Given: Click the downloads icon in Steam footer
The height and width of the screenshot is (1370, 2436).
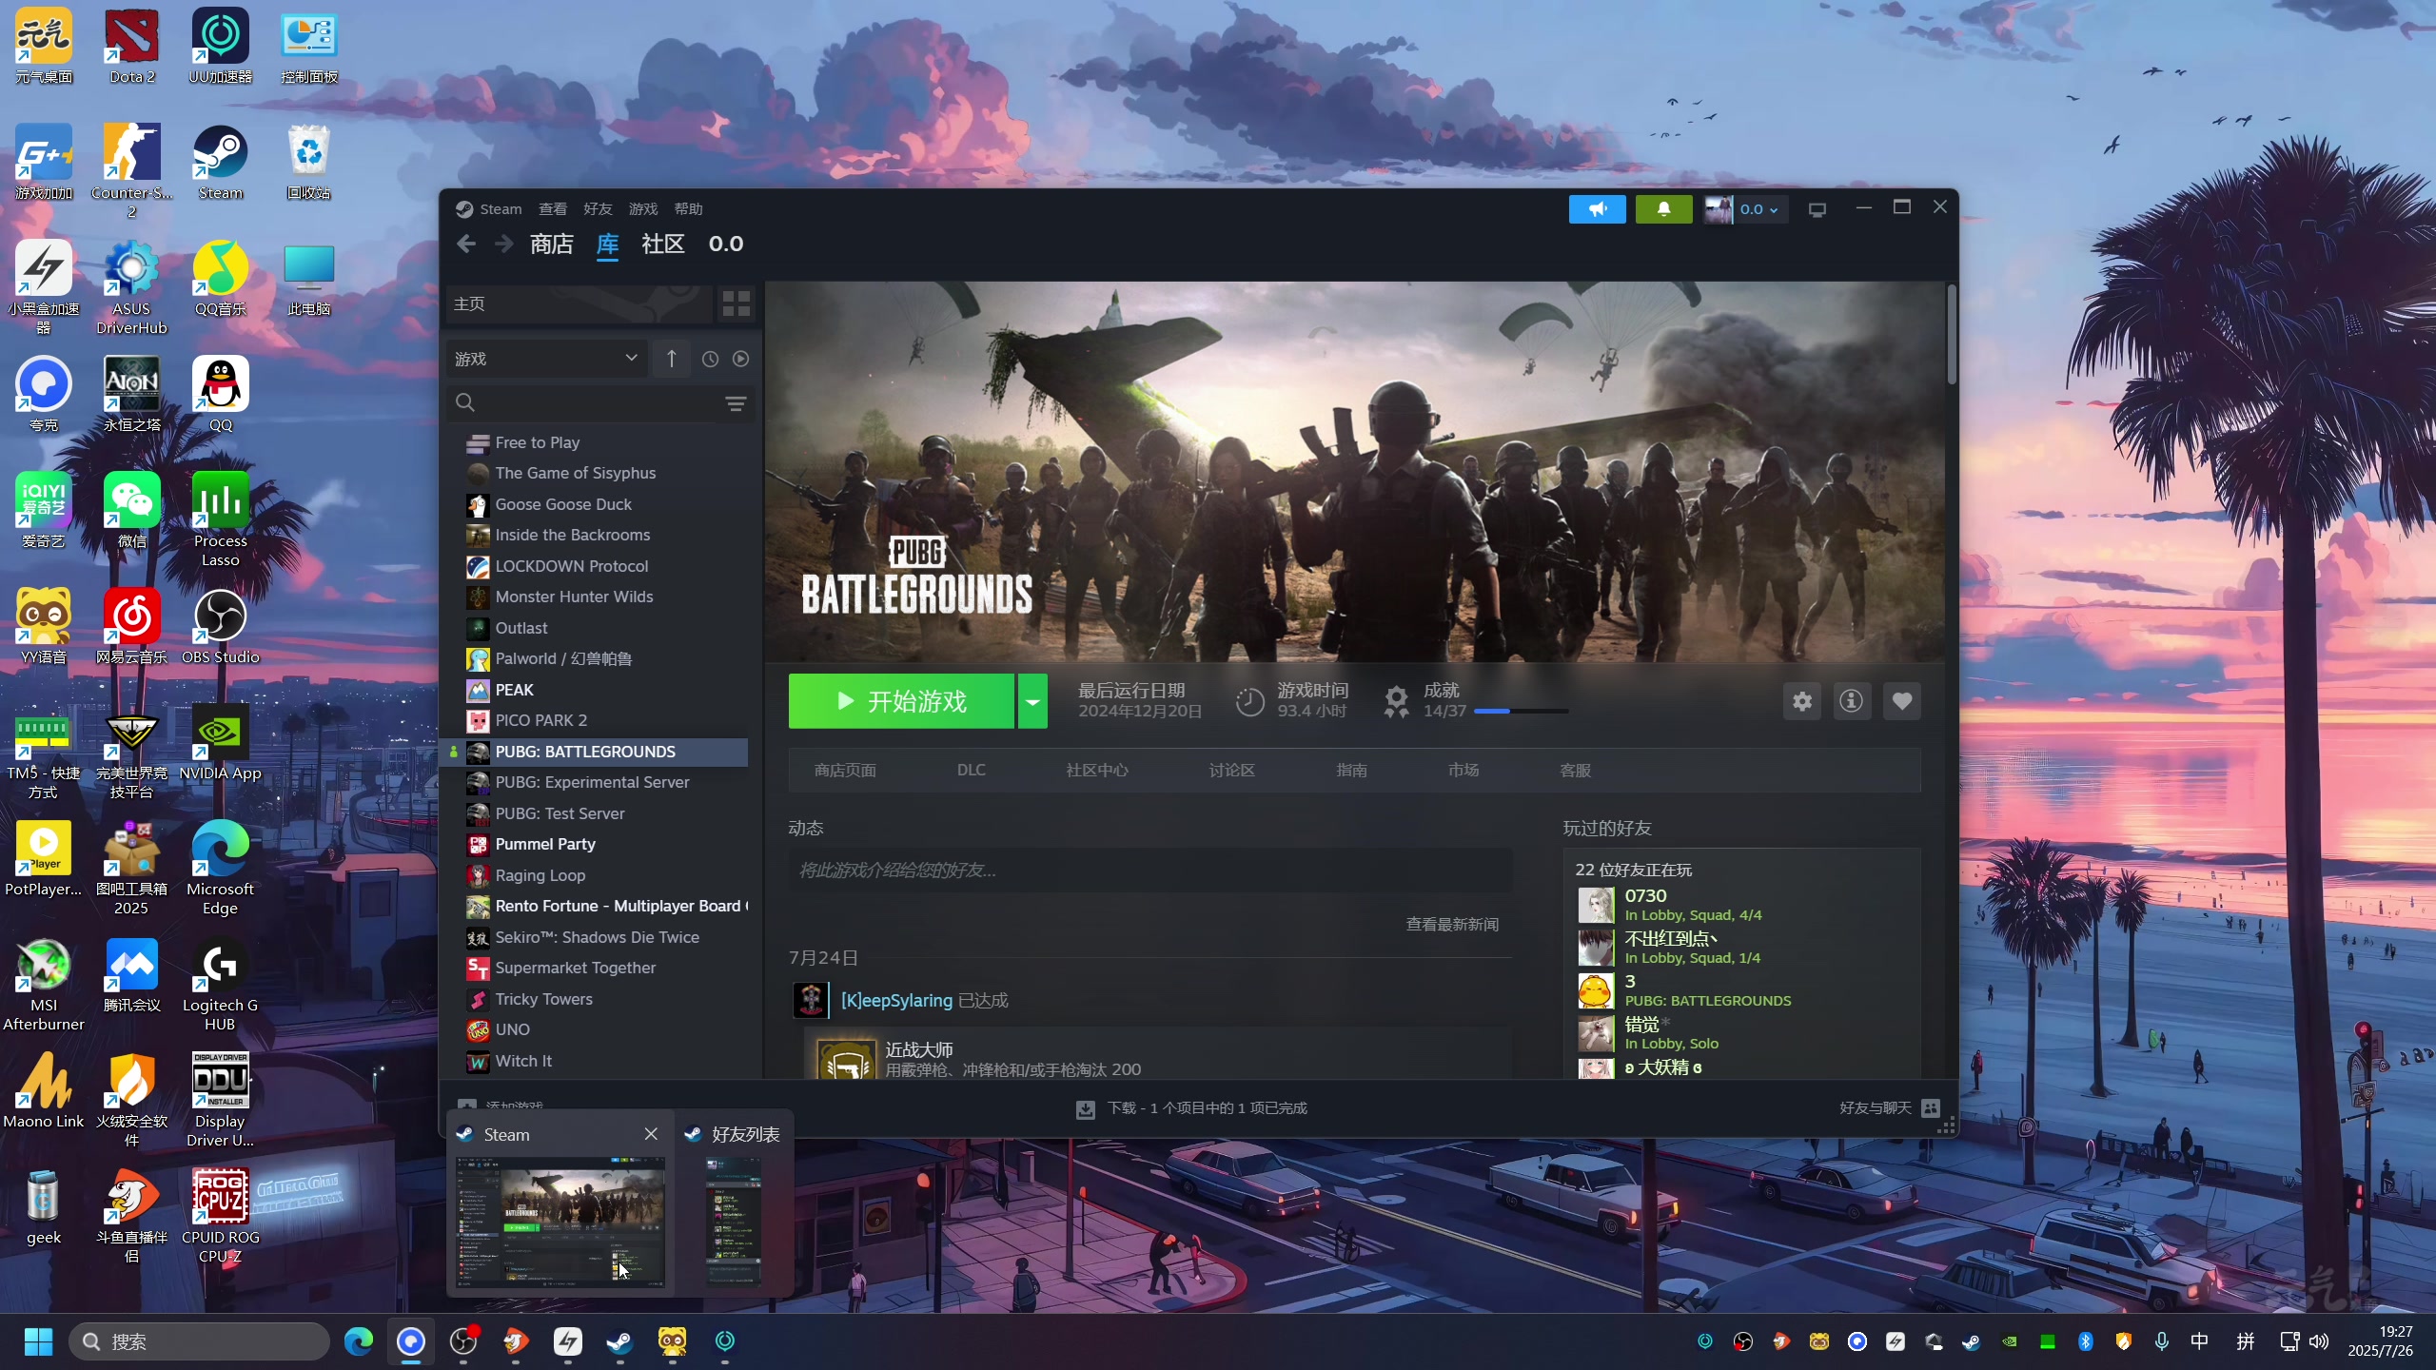Looking at the screenshot, I should pyautogui.click(x=1085, y=1109).
